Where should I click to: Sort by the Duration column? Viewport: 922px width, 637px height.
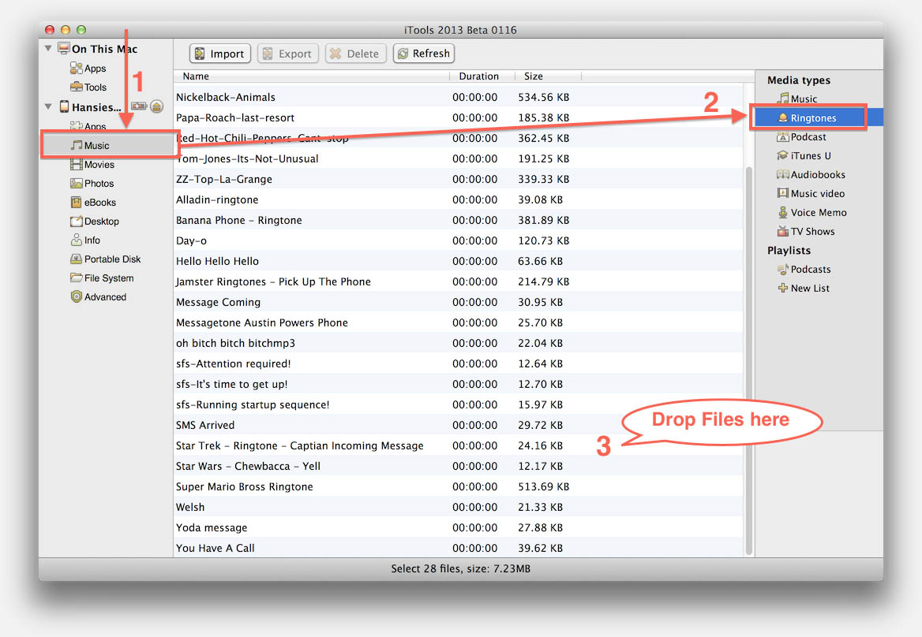[x=482, y=76]
